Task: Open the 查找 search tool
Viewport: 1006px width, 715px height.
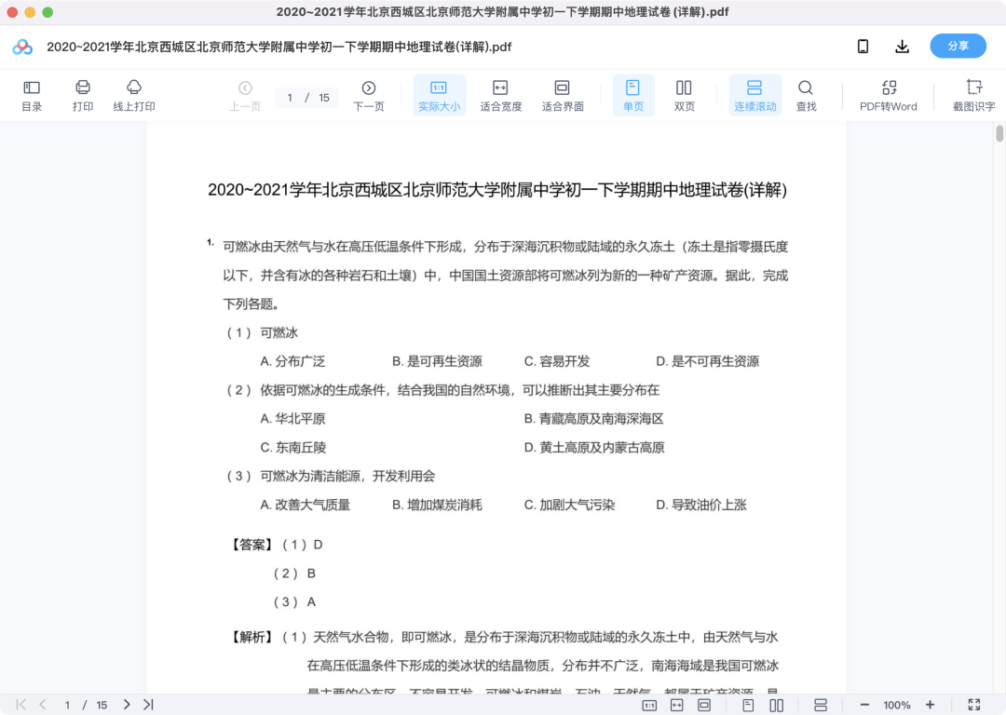Action: [806, 96]
